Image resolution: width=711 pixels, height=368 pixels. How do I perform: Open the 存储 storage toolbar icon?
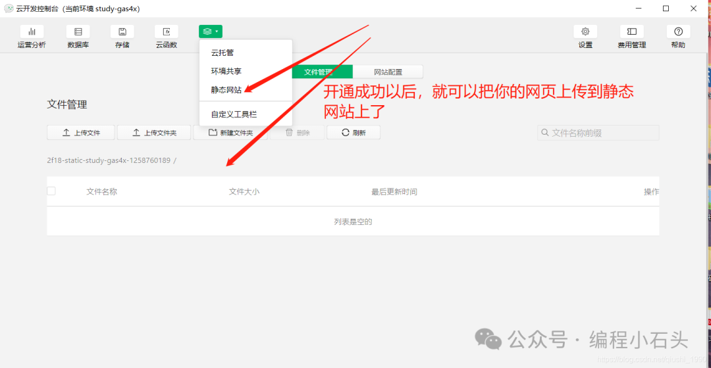122,32
